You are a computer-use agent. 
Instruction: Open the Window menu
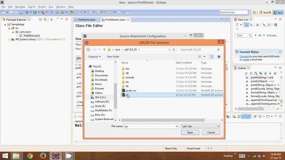pos(61,7)
